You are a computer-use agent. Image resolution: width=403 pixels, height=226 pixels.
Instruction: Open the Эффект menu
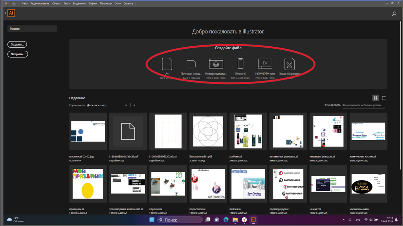pos(93,3)
